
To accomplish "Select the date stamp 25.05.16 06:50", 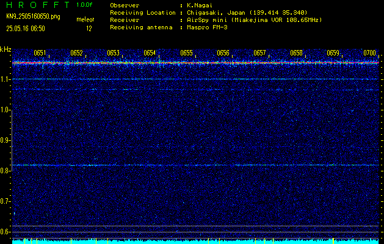I will pyautogui.click(x=26, y=29).
